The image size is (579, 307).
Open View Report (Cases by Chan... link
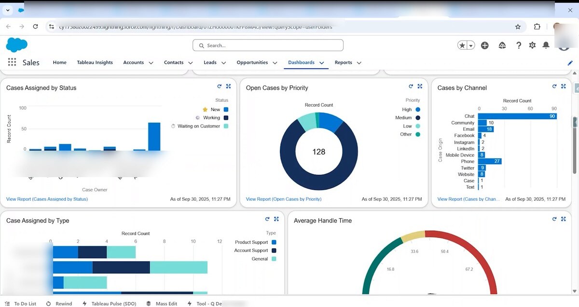[469, 199]
